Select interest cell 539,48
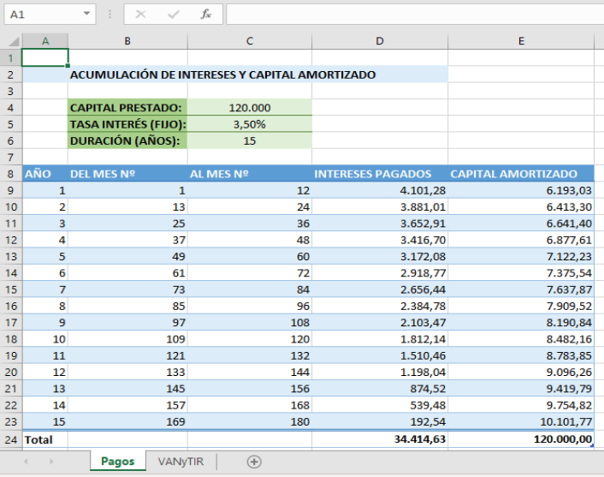604x477 pixels. point(380,405)
